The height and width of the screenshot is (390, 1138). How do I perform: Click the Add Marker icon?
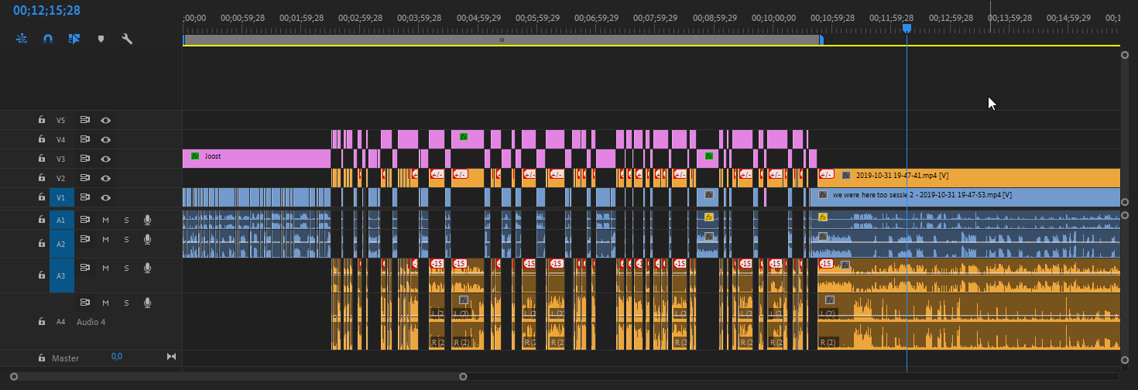101,38
